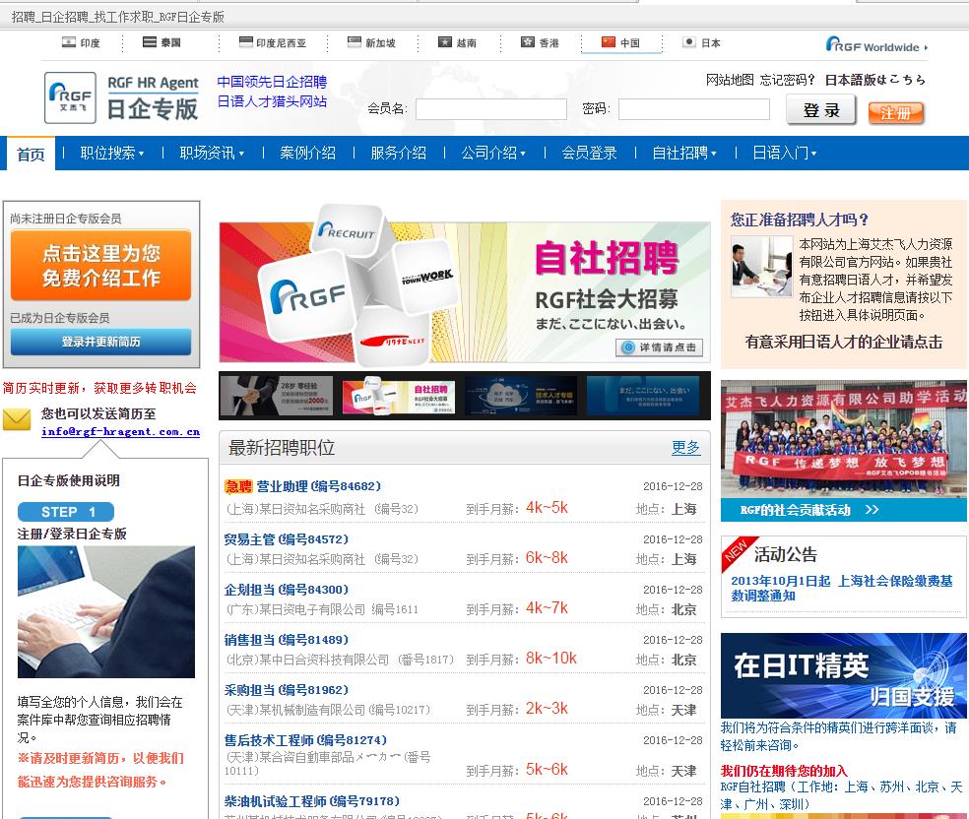Select the fourth banner thumbnail
Viewport: 969px width, 819px height.
[643, 396]
